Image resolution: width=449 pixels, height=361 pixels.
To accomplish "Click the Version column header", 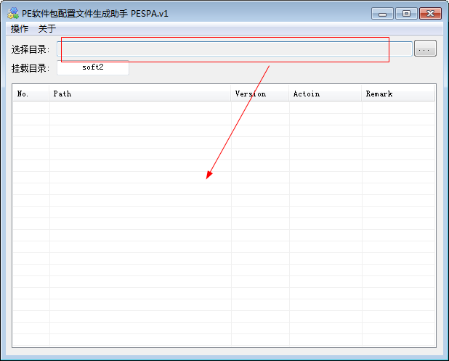I will pyautogui.click(x=259, y=94).
